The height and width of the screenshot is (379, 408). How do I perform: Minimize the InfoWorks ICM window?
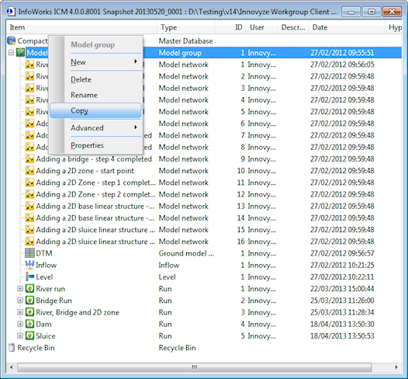coord(351,12)
